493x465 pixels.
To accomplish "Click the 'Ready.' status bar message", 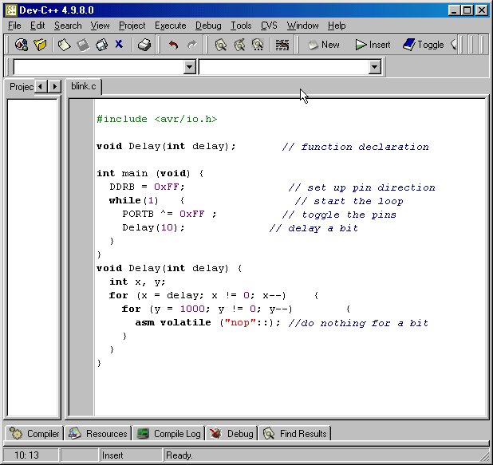I will [179, 455].
